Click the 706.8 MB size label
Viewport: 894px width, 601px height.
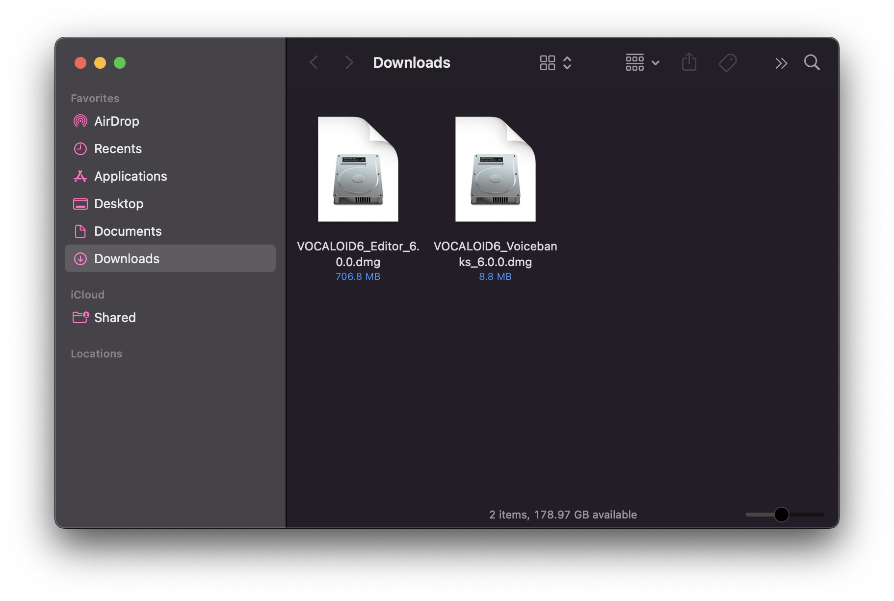358,276
